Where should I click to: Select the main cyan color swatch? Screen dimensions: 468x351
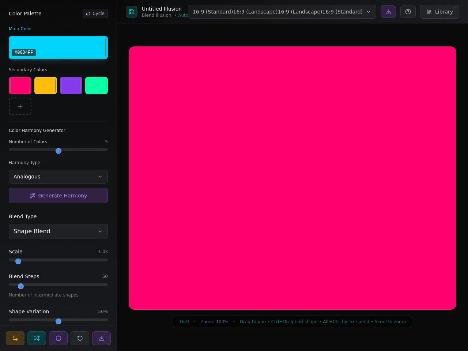click(x=58, y=48)
